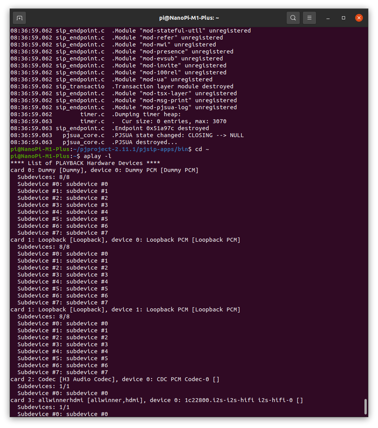Screen dimensions: 378x428
Task: Click the green pi@NanoPi-M1-Plus prompt
Action: pos(39,156)
